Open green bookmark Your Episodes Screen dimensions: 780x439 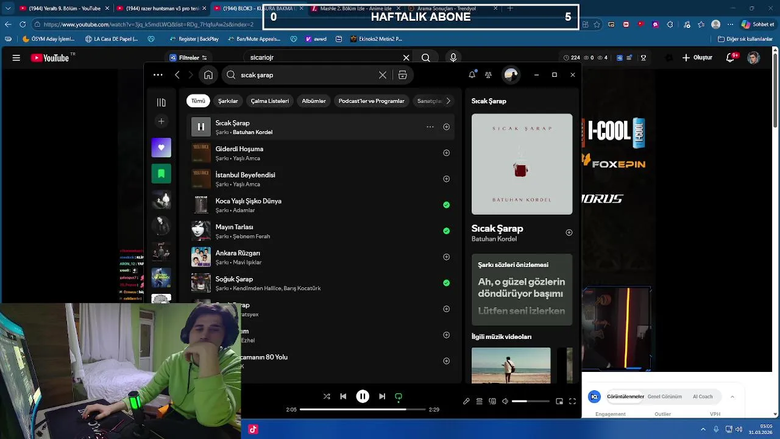pos(161,174)
